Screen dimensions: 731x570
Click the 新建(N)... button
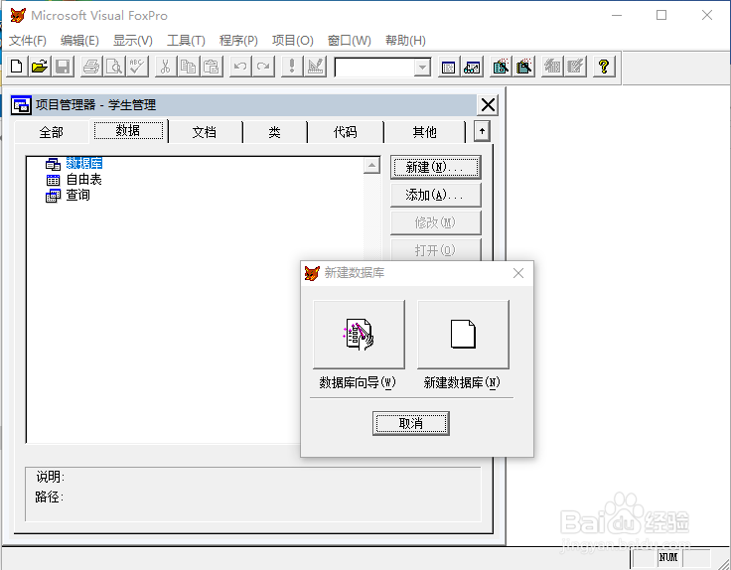pos(435,167)
